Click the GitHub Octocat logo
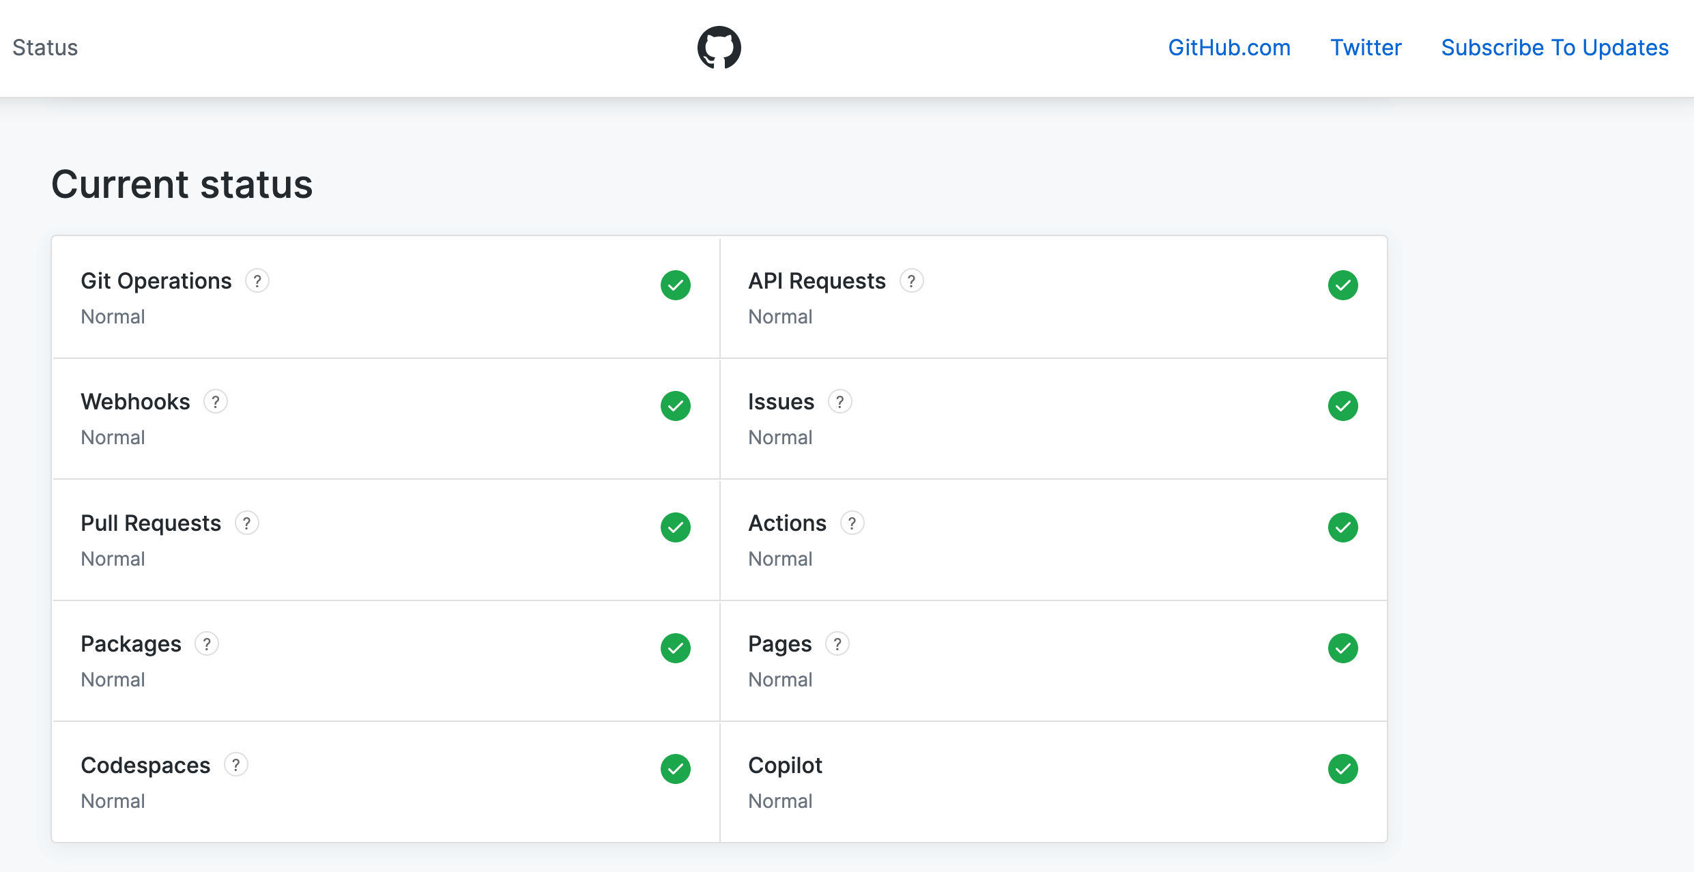The image size is (1694, 872). [x=719, y=48]
